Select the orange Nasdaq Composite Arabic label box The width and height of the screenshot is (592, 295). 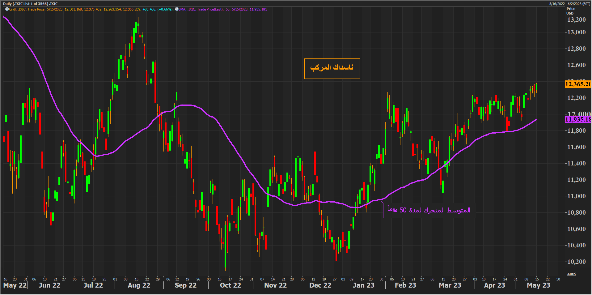click(332, 69)
